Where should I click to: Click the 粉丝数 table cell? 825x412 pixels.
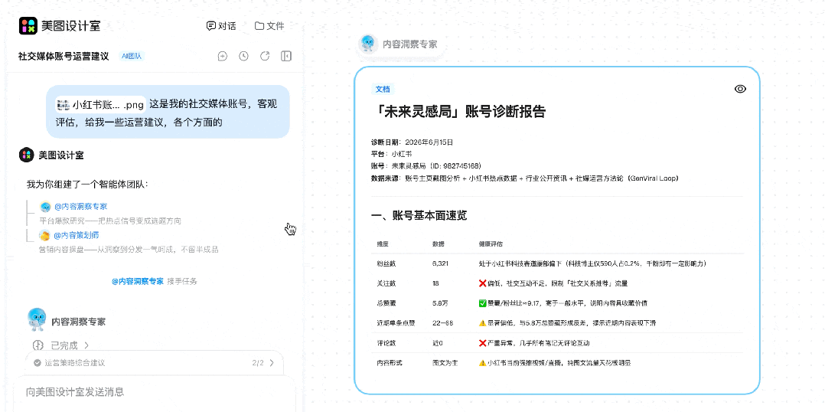coord(386,263)
